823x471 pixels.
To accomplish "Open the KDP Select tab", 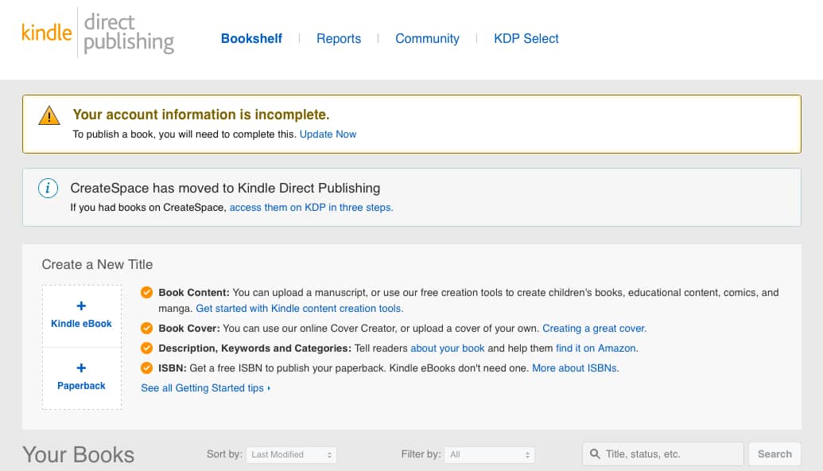I will coord(526,38).
